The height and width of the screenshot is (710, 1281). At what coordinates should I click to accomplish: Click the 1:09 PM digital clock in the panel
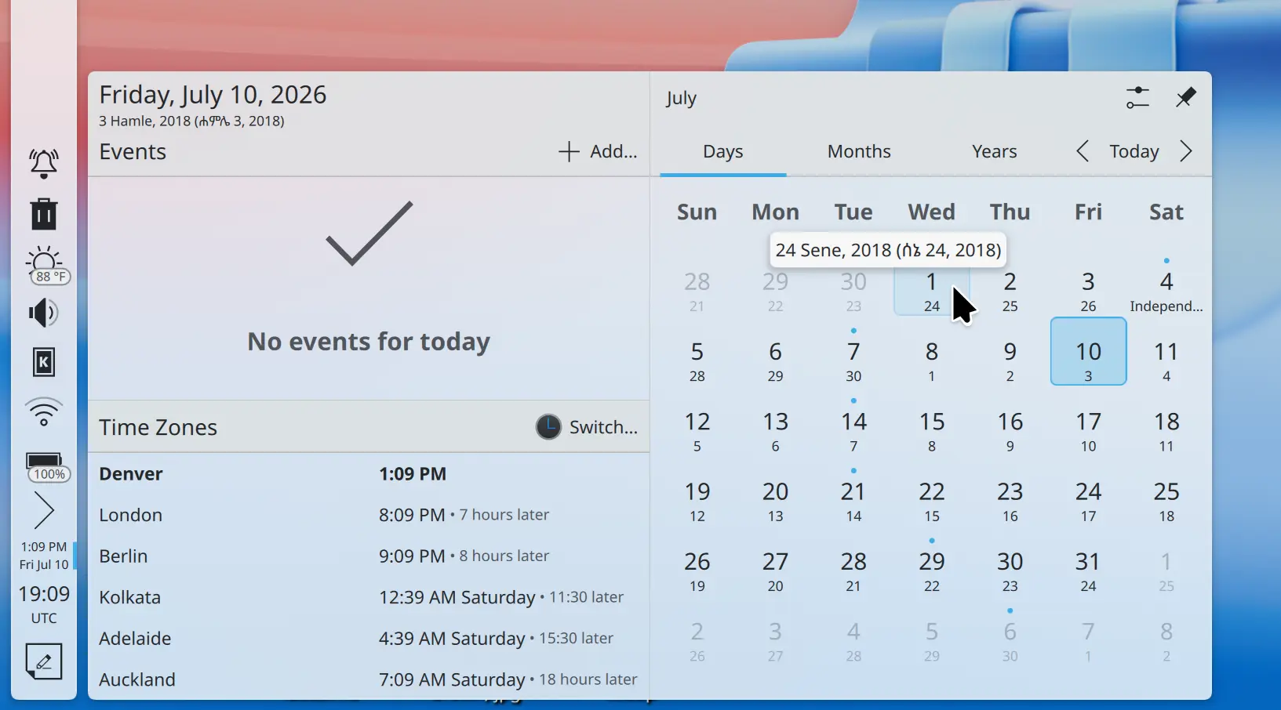coord(44,555)
